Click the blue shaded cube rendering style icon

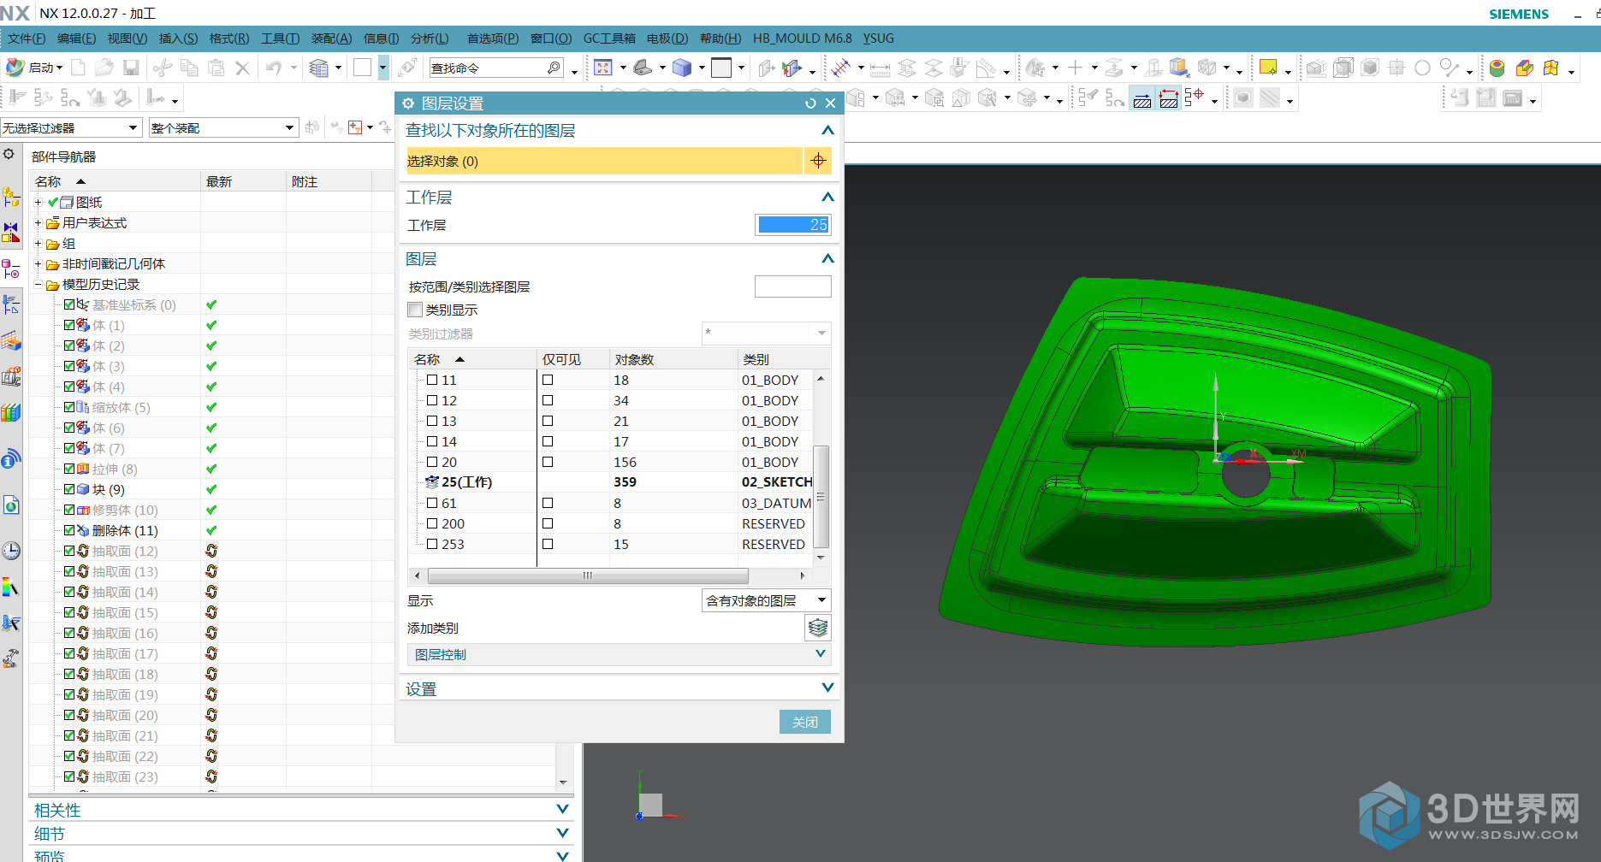(682, 68)
